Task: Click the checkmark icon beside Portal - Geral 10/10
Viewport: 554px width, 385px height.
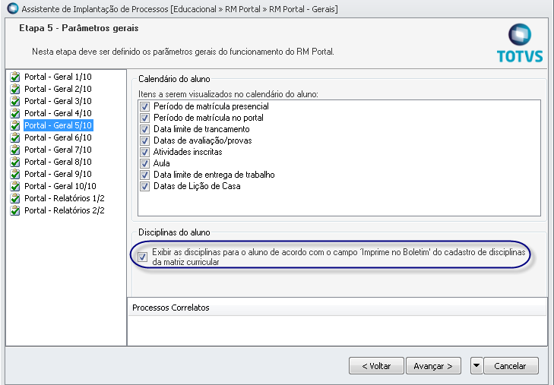Action: 15,186
